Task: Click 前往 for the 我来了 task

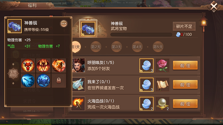Action: pyautogui.click(x=185, y=85)
